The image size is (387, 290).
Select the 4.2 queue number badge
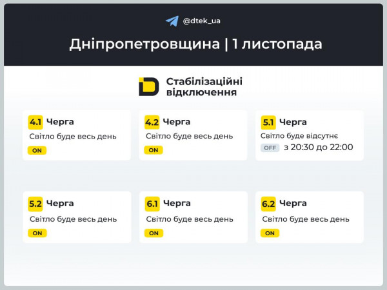click(152, 122)
